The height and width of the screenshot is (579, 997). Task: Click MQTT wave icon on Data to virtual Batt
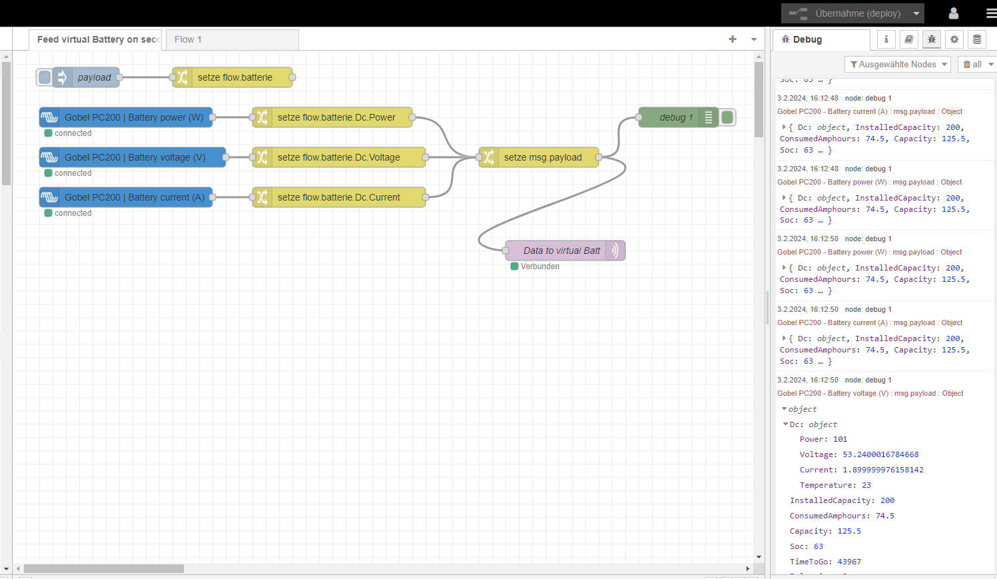coord(615,251)
